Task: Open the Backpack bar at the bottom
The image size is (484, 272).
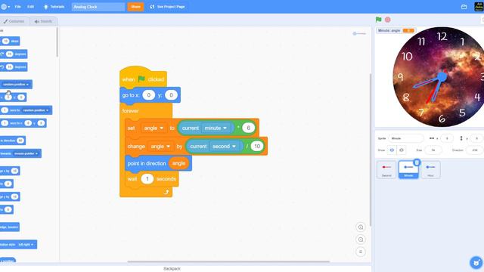Action: pyautogui.click(x=172, y=269)
